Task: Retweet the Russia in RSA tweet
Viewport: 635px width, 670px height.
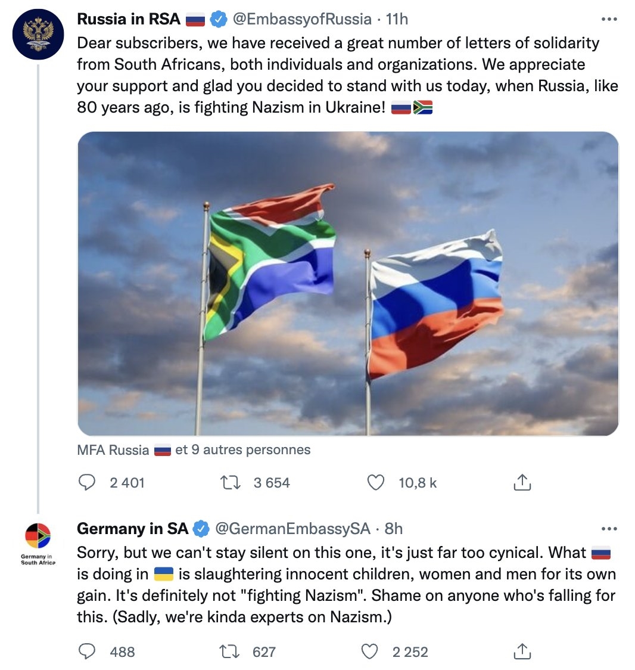Action: click(x=231, y=482)
